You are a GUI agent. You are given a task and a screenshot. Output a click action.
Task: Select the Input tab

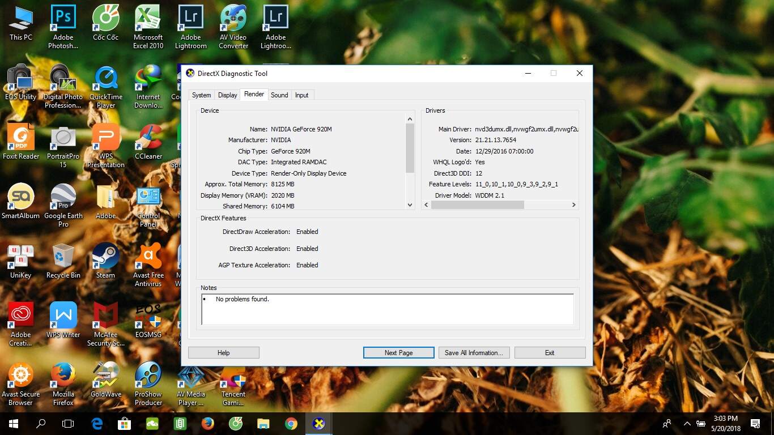point(301,95)
